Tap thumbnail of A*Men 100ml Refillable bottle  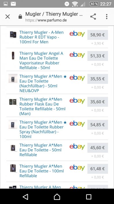coord(13,168)
